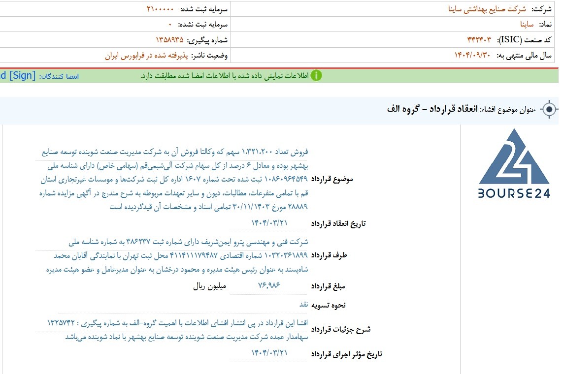Click the message اطلاعات نمایش داده شده با اطلاعات امضا شده مطابقت دارد
Viewport: 563px width, 374px height.
coord(225,76)
